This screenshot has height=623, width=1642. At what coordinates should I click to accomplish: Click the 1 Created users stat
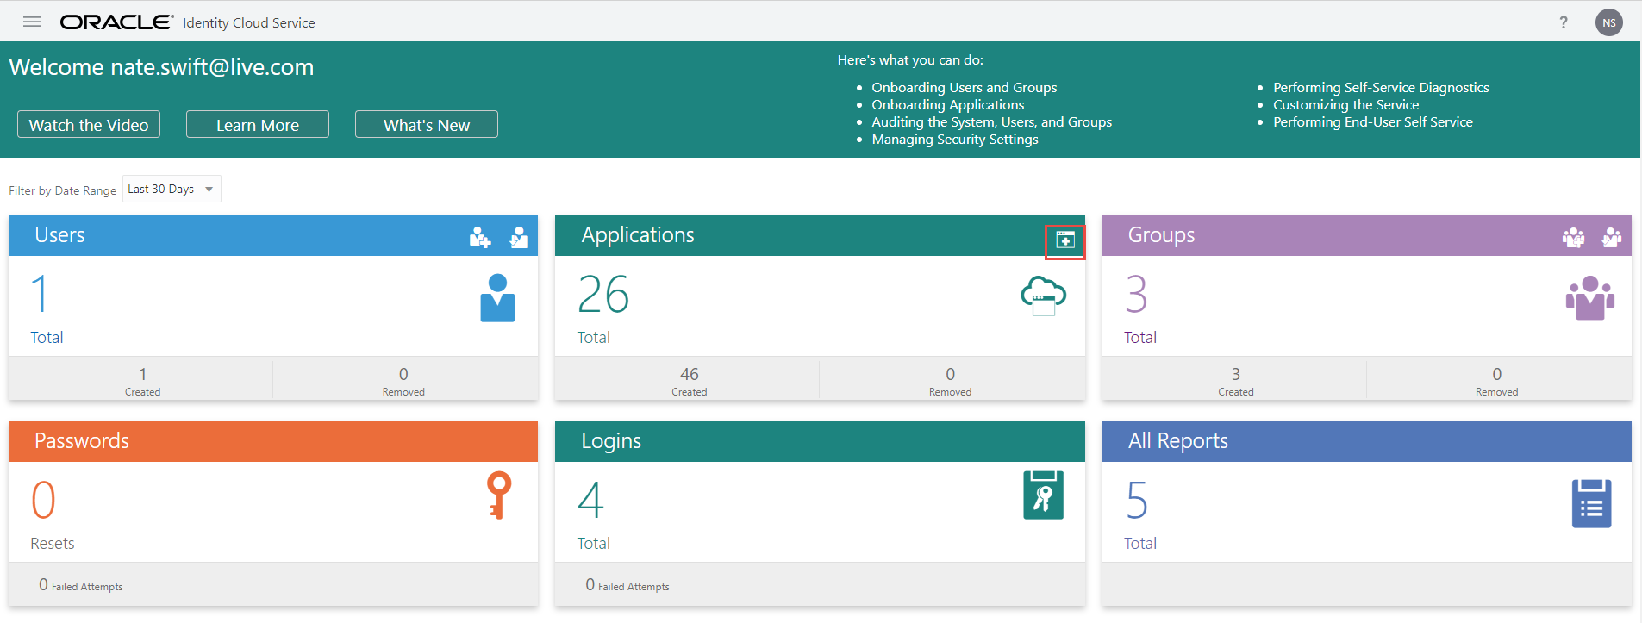(142, 380)
